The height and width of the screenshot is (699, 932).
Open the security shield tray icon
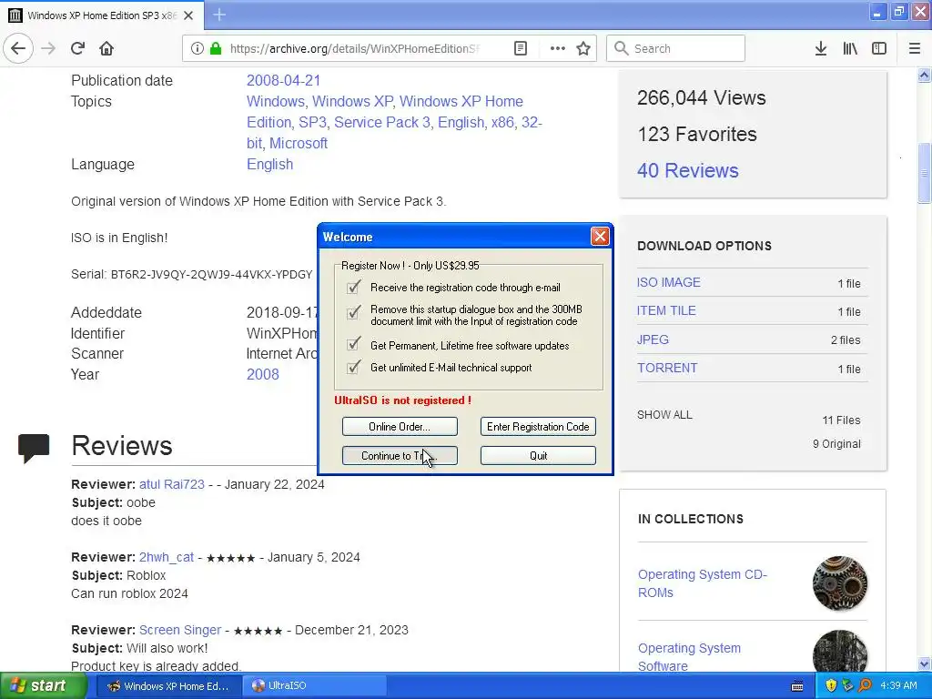coord(831,685)
